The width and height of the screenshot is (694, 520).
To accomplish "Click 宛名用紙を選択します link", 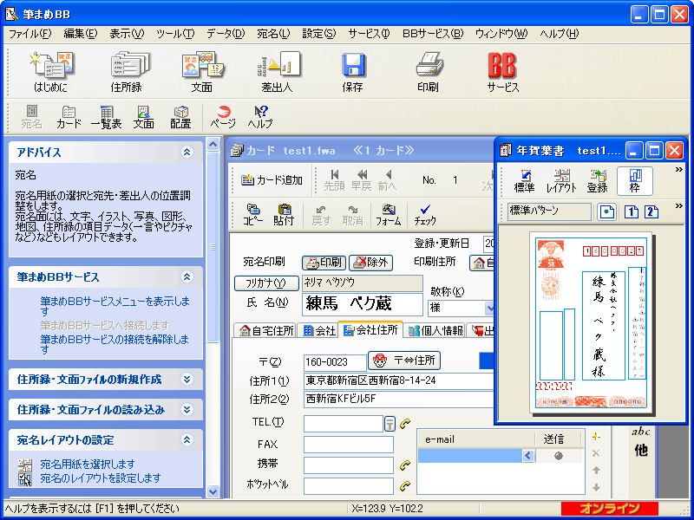I will (x=88, y=465).
